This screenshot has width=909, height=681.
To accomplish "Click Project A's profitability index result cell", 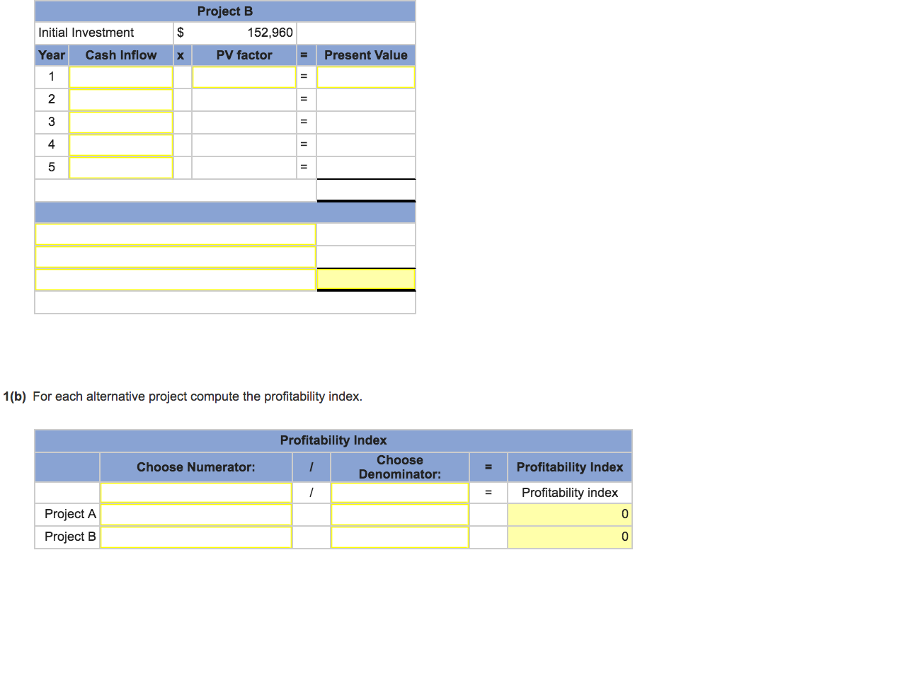I will point(569,515).
